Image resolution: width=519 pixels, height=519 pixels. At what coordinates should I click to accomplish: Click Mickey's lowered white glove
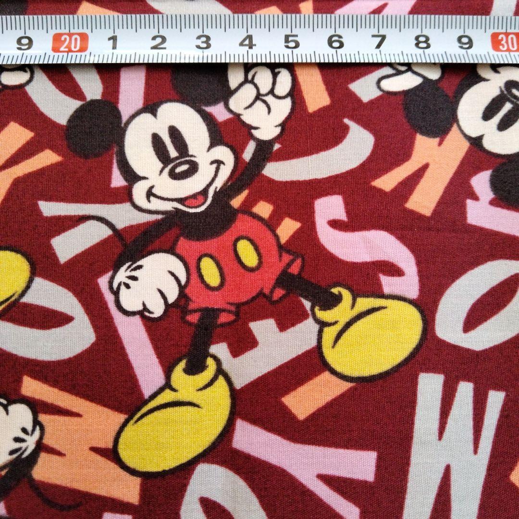click(x=148, y=284)
